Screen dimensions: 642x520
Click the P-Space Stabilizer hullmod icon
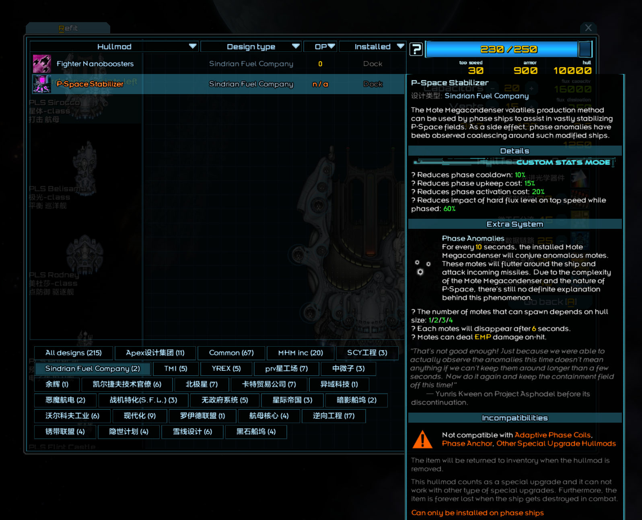(42, 84)
